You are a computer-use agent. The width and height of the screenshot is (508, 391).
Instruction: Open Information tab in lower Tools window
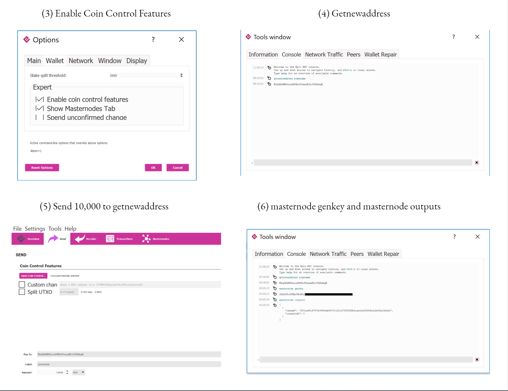(x=269, y=254)
